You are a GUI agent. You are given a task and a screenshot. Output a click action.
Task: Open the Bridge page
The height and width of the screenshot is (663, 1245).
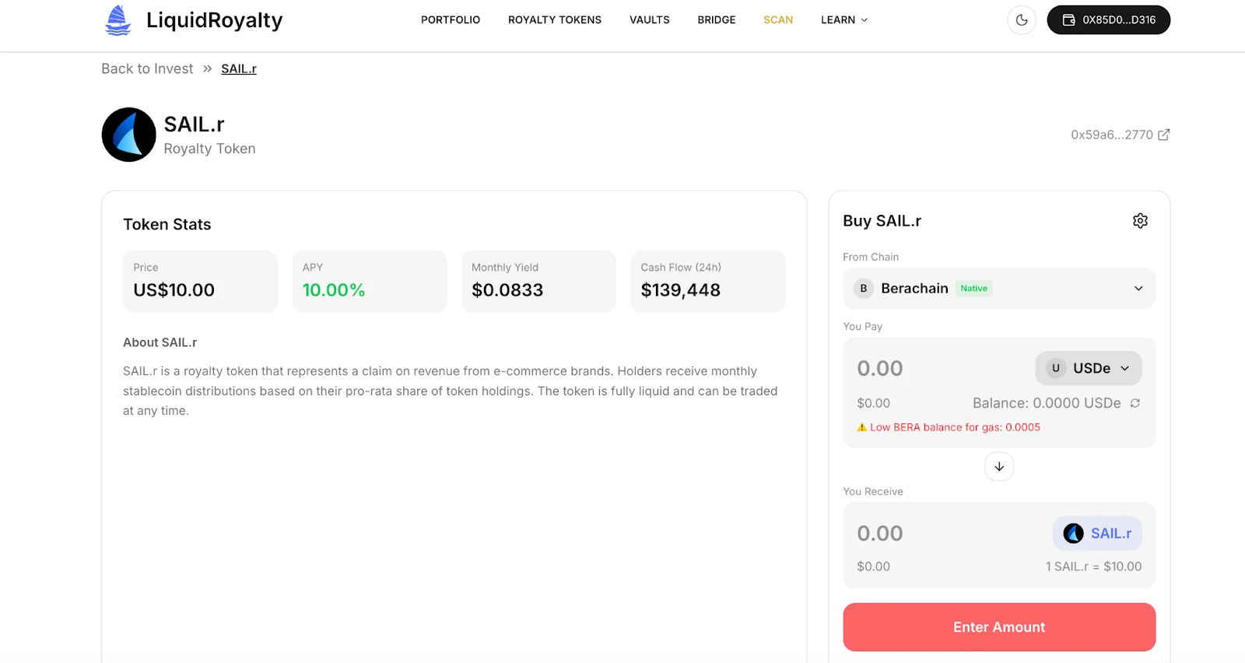pos(717,20)
